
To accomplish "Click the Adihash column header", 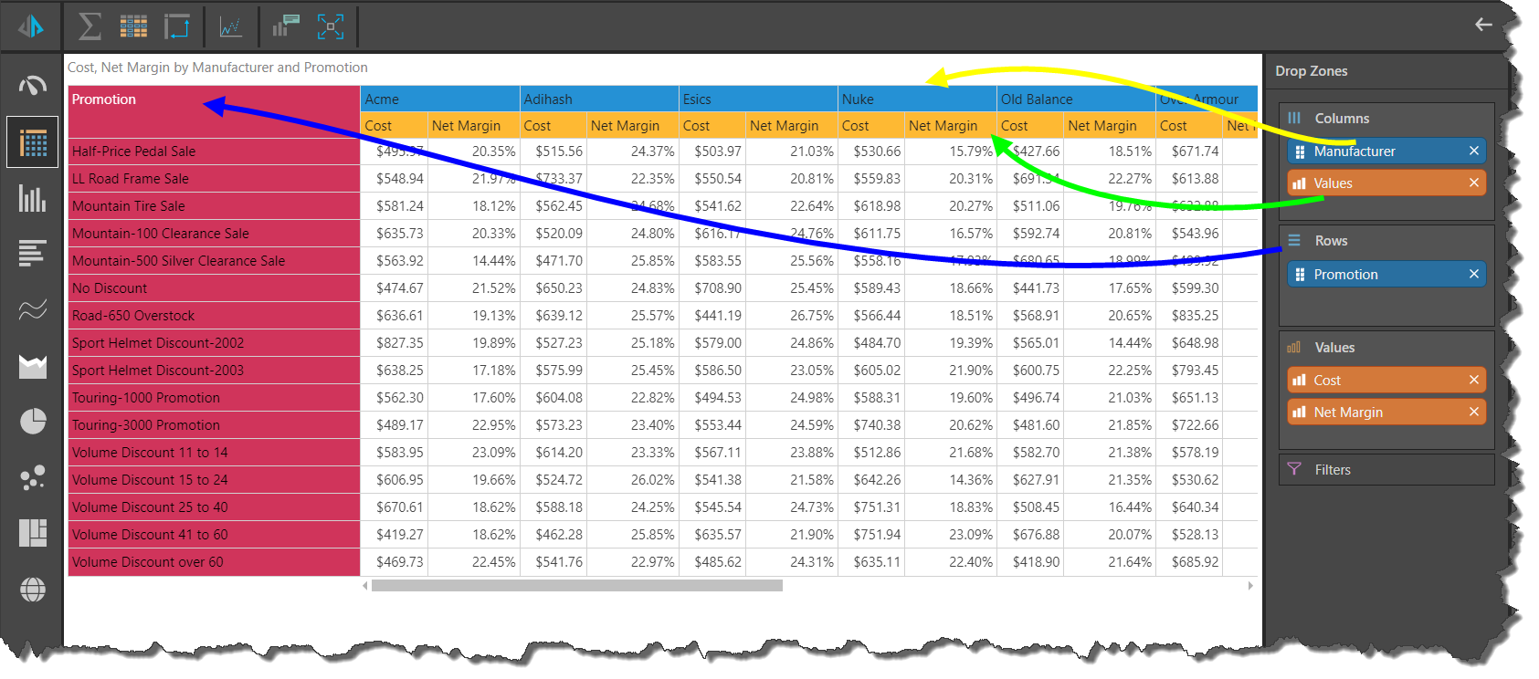I will tap(599, 99).
